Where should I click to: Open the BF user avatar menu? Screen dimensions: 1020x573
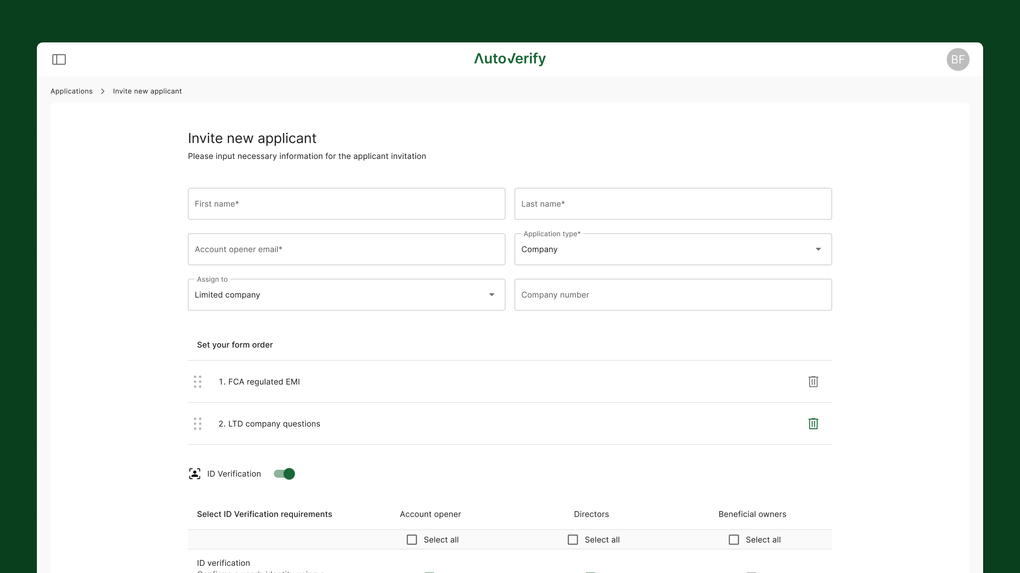(x=957, y=59)
